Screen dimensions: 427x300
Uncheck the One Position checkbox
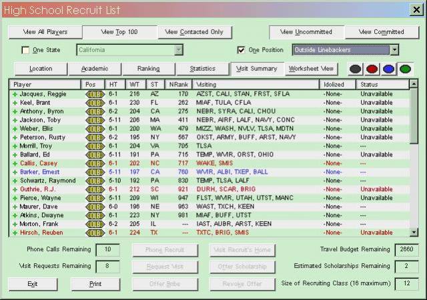(241, 50)
